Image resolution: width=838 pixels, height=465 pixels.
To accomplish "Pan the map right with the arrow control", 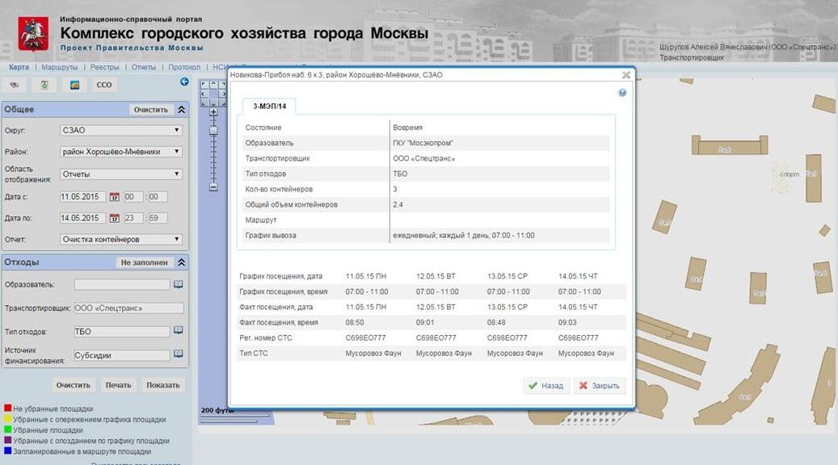I will (x=222, y=94).
